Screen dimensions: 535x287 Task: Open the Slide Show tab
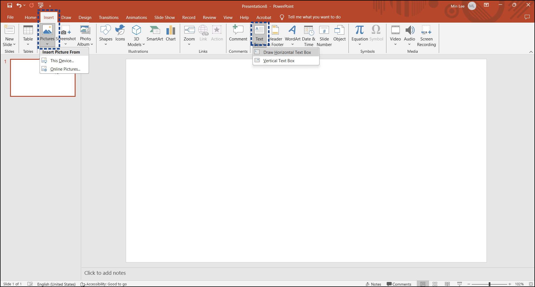pyautogui.click(x=164, y=17)
